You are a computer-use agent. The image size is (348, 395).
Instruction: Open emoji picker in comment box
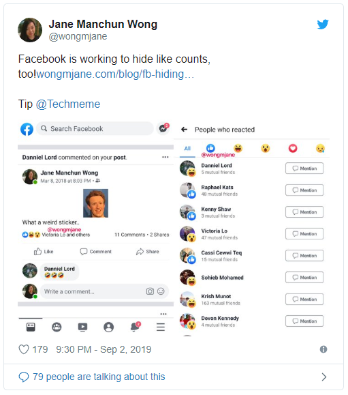click(x=161, y=291)
